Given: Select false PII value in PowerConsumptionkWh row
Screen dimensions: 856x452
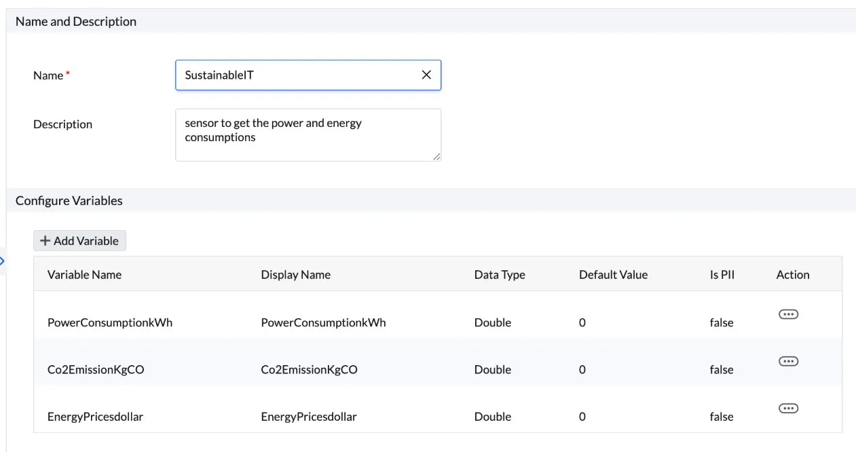Looking at the screenshot, I should click(722, 322).
